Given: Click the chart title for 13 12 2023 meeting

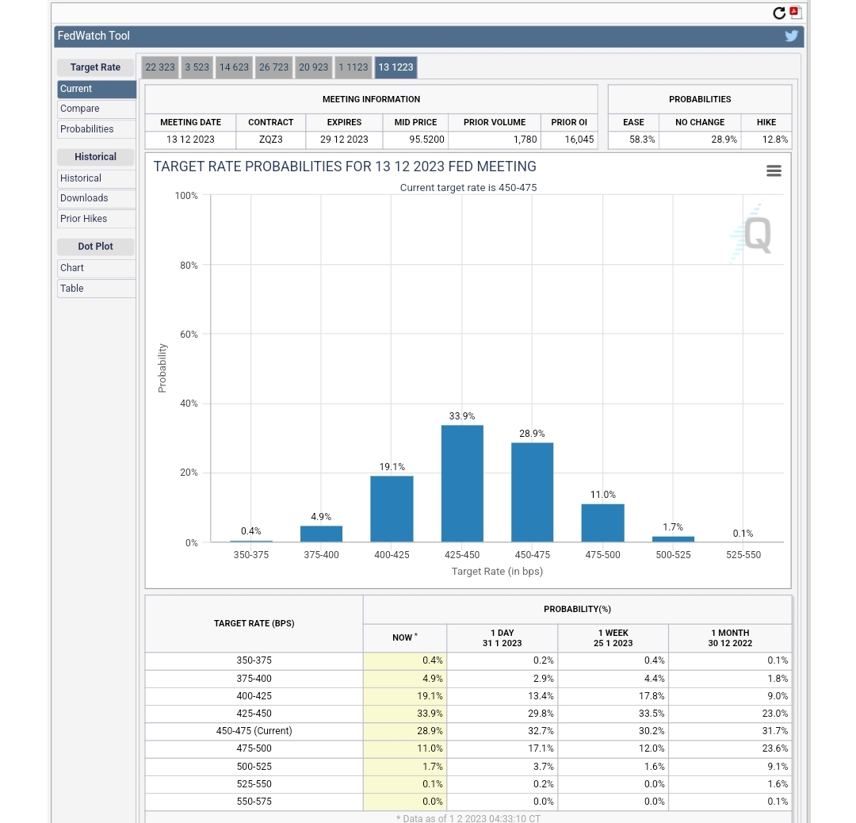Looking at the screenshot, I should point(345,167).
